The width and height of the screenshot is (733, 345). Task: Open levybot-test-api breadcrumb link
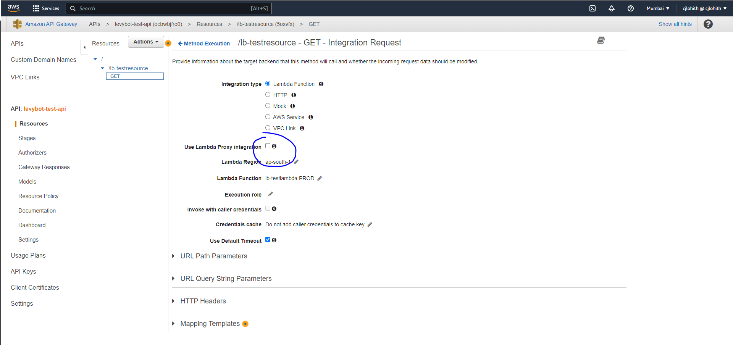tap(149, 24)
